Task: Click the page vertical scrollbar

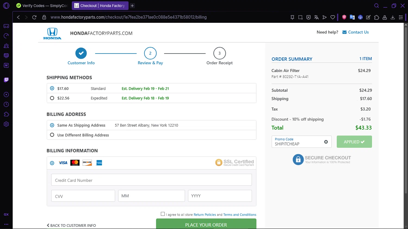Action: coord(406,111)
